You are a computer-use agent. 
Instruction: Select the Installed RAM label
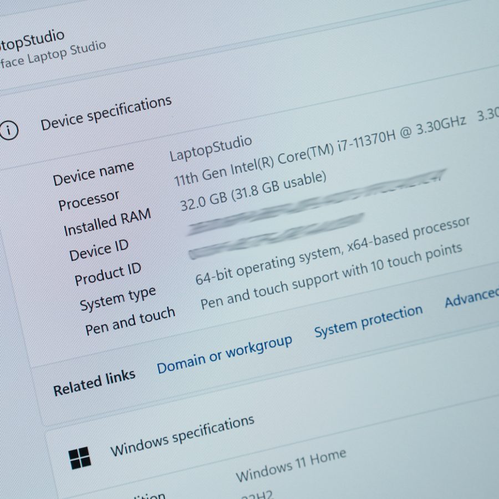coord(107,222)
